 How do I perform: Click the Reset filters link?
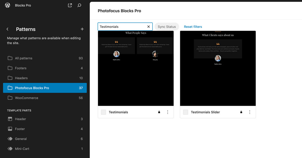click(193, 27)
